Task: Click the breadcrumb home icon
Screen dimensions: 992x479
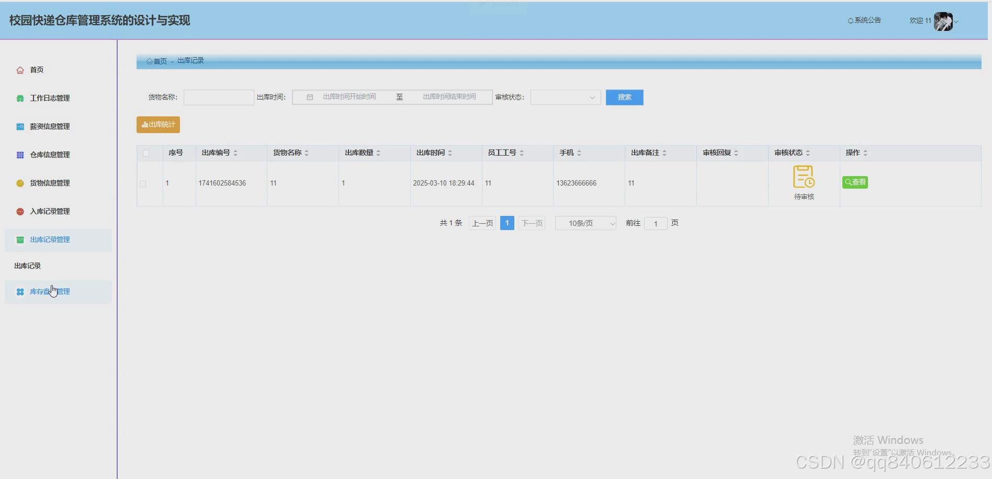Action: pyautogui.click(x=150, y=61)
